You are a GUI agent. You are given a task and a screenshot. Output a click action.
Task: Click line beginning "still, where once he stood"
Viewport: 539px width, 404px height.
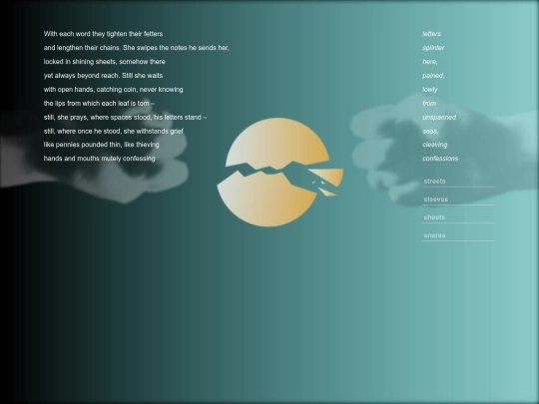pos(114,132)
